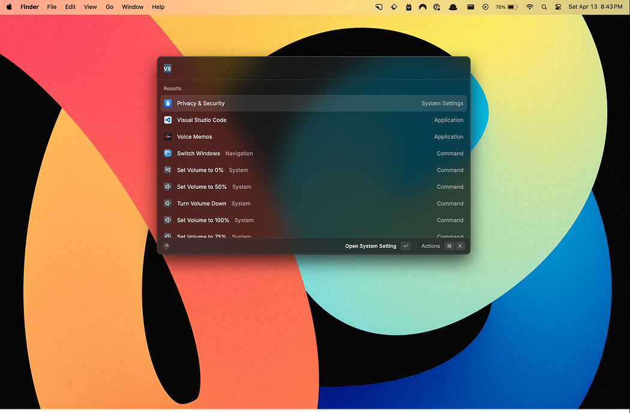Open the Window menu
The height and width of the screenshot is (413, 630).
(x=133, y=7)
